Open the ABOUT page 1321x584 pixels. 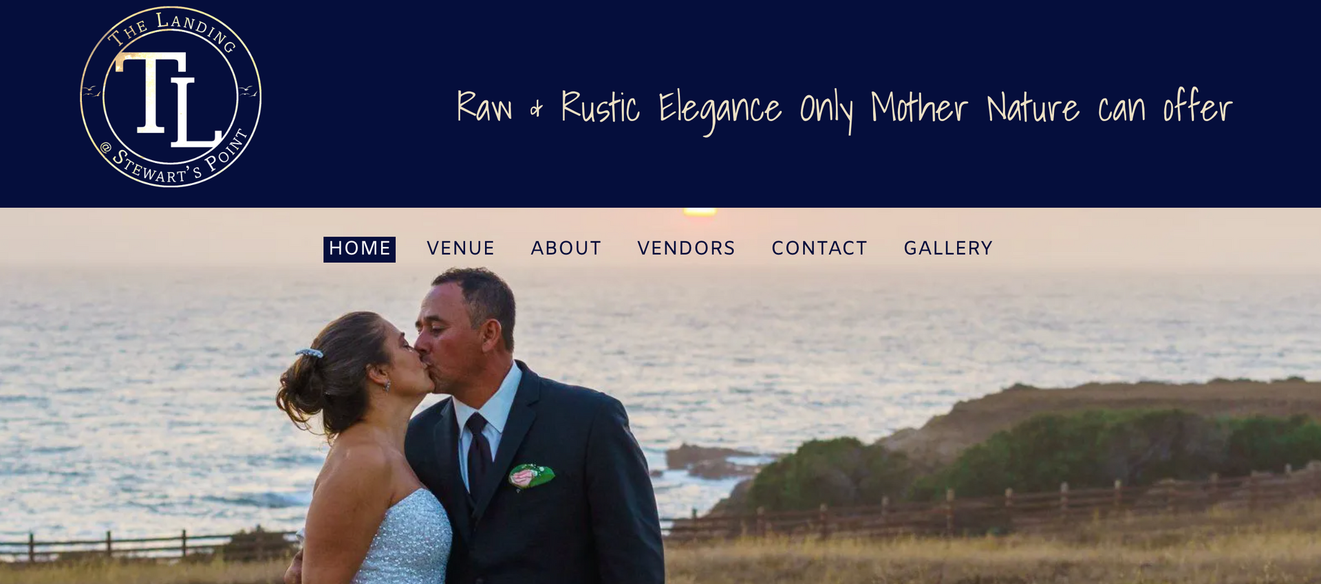point(566,248)
